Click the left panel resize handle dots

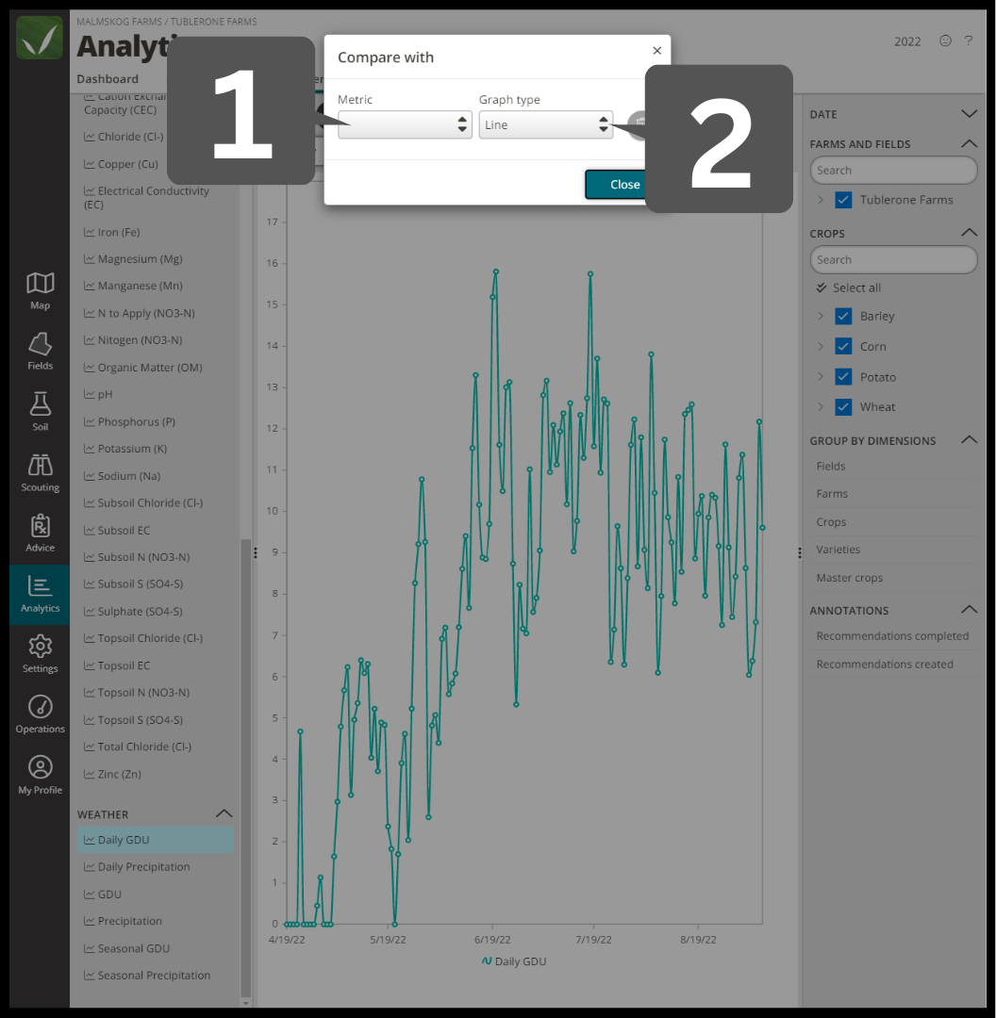(x=256, y=552)
